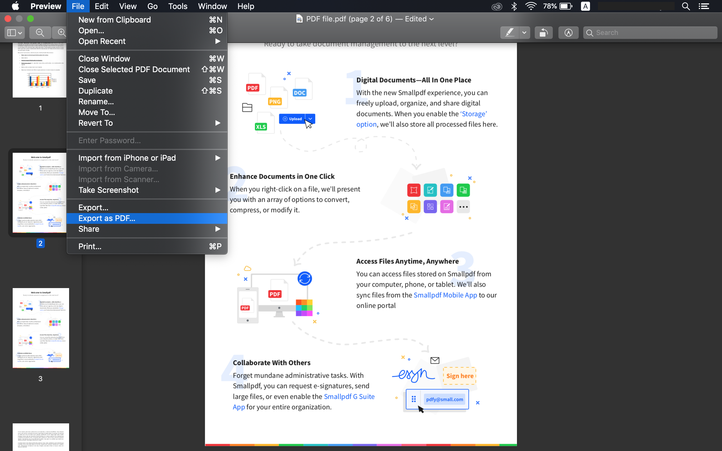Screen dimensions: 722x451
Task: Click the blue sync circle icon
Action: (305, 278)
